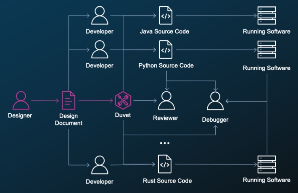Viewport: 298px width, 193px height.
Task: Click the Duvet text label
Action: 123,115
